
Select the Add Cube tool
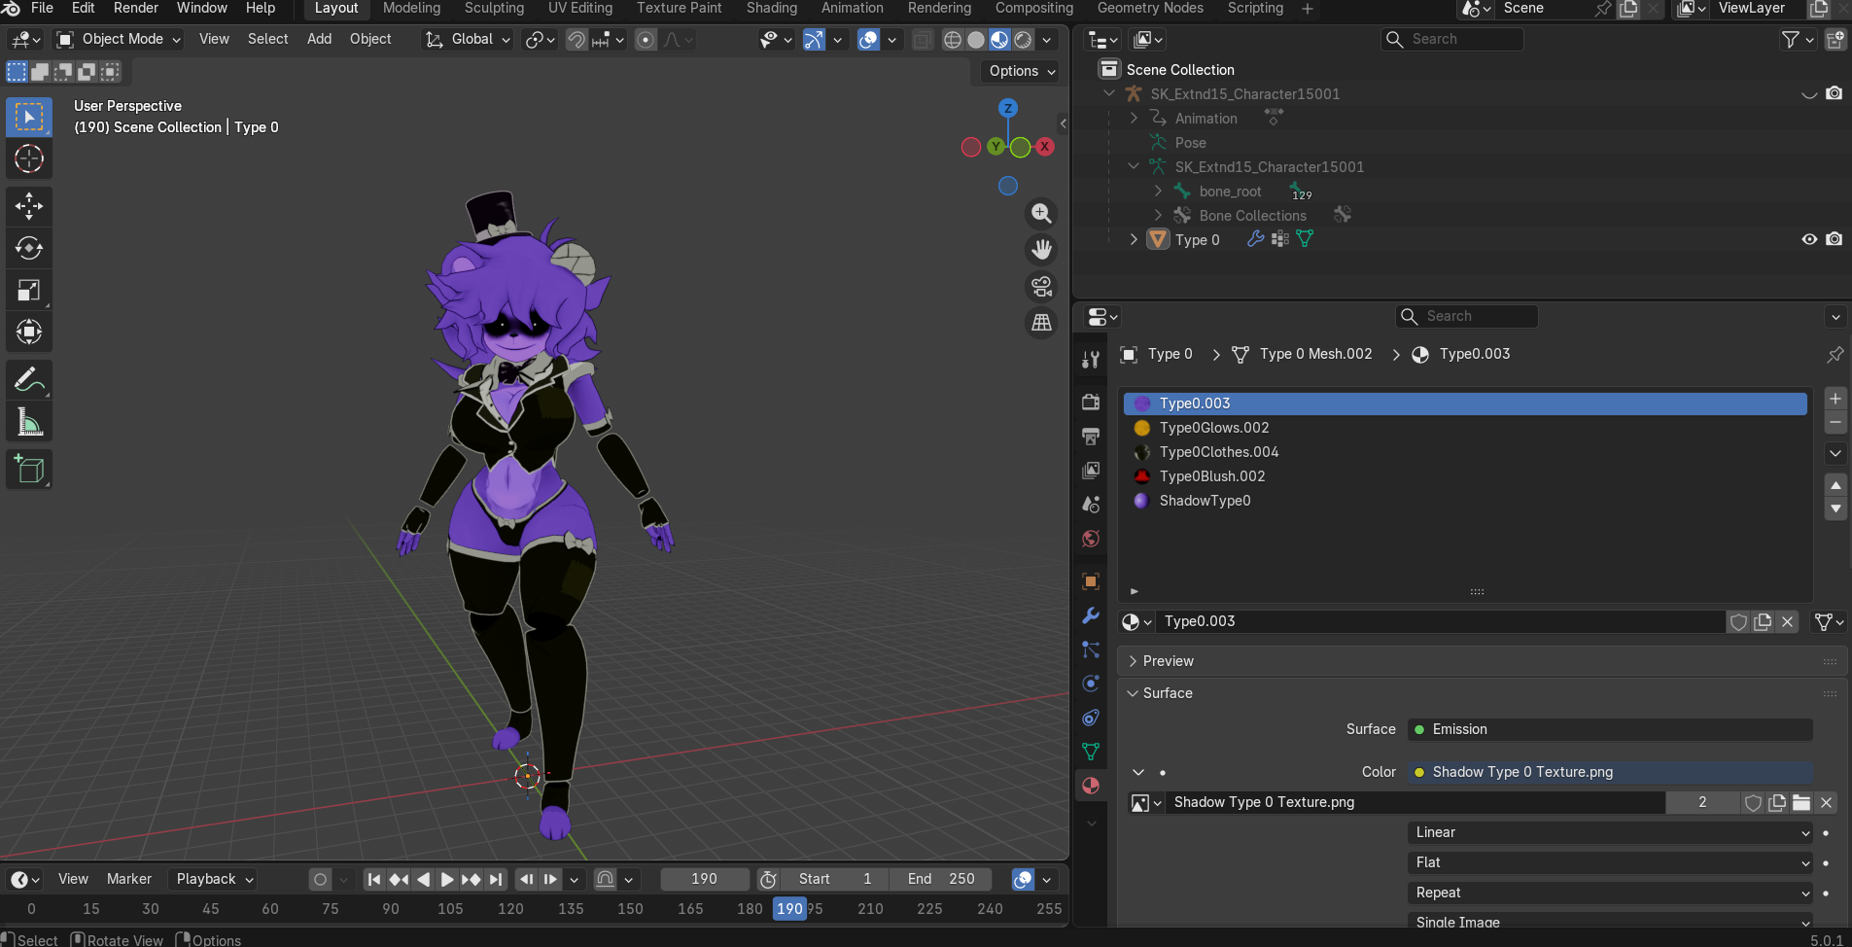29,470
